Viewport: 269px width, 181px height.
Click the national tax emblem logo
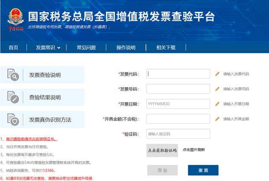point(16,20)
